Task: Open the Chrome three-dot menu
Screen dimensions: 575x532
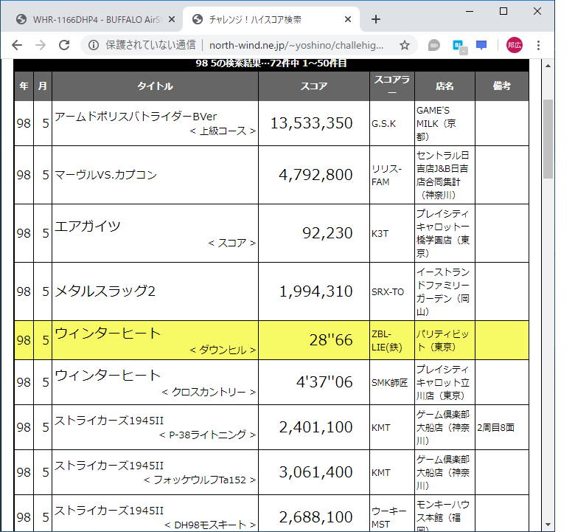Action: (x=538, y=45)
